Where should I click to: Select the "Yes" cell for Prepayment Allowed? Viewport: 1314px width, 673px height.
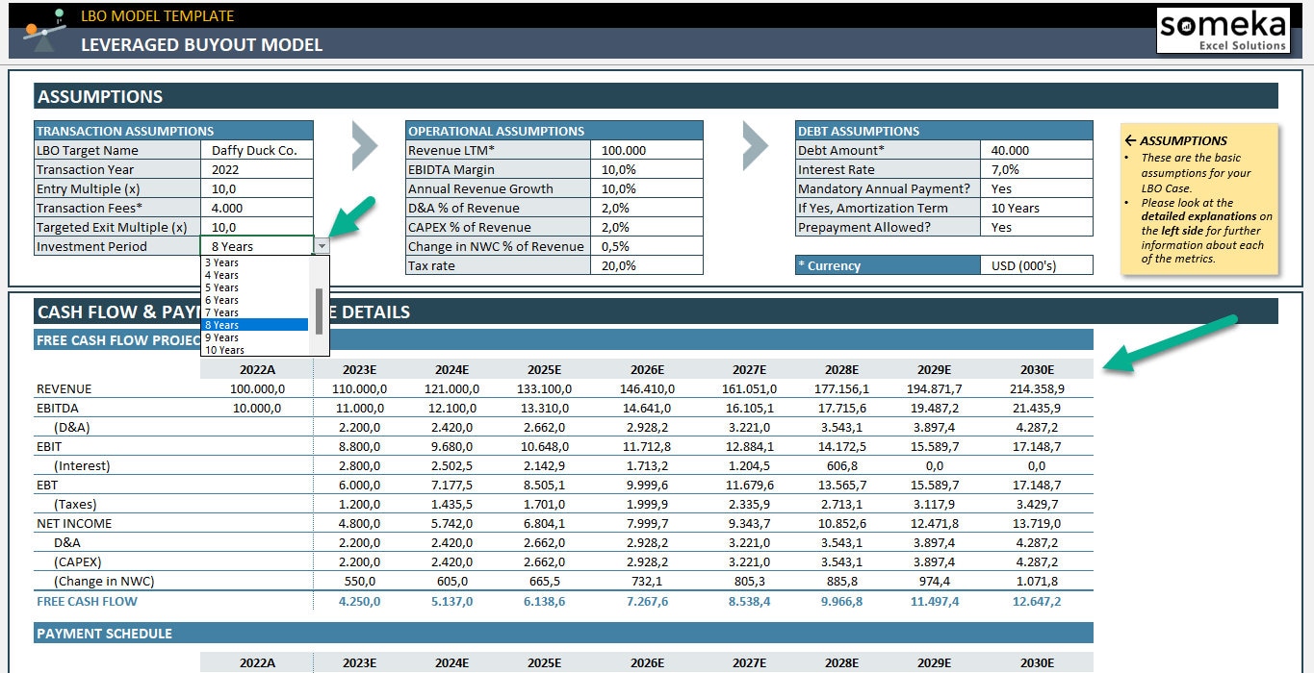1037,227
